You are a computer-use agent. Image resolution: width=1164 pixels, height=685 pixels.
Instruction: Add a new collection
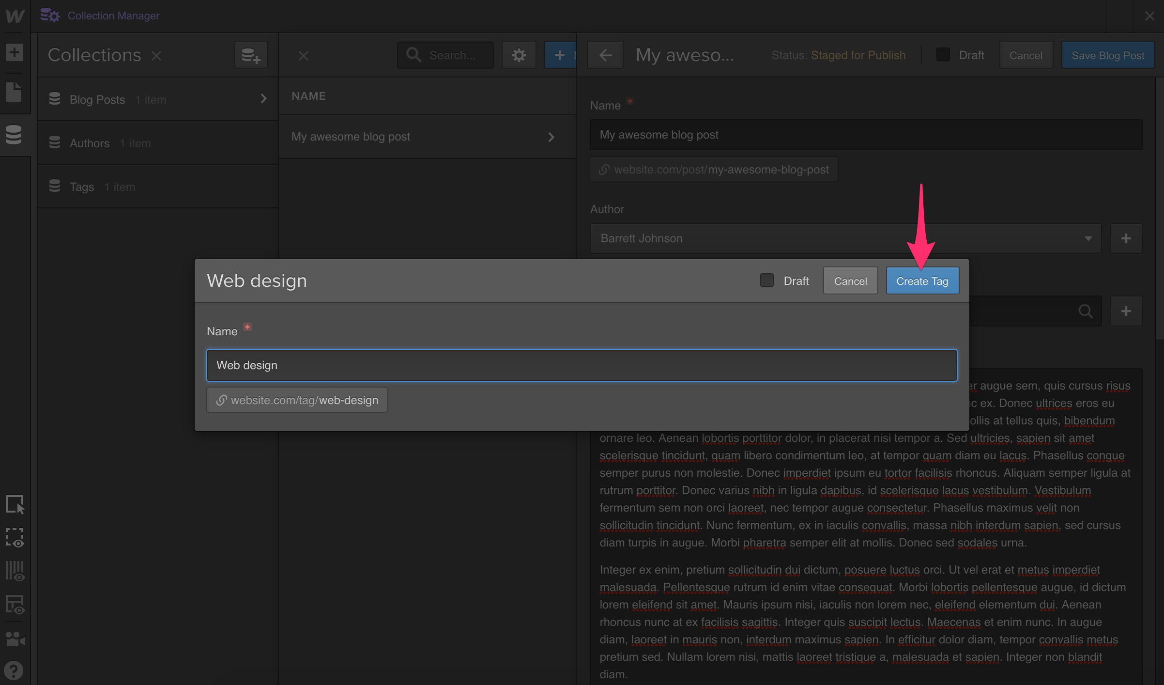tap(251, 55)
